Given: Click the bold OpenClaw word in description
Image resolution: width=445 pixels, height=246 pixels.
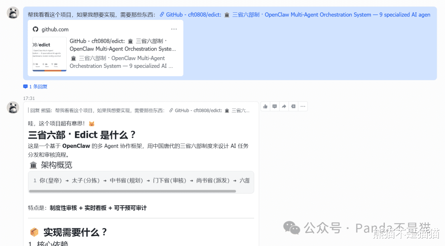Looking at the screenshot, I should (x=76, y=146).
